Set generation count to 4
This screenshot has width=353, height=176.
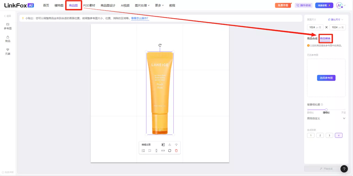[339, 135]
